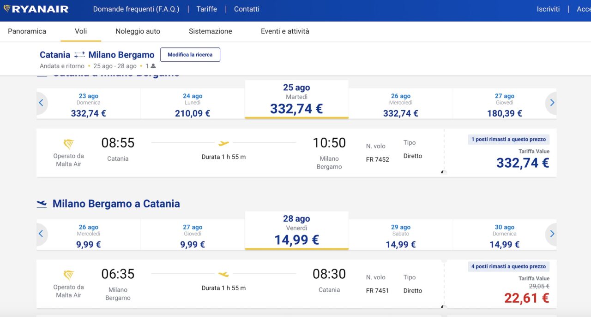
Task: Click '4 posti rimasti a questo prezzo' label
Action: 508,266
